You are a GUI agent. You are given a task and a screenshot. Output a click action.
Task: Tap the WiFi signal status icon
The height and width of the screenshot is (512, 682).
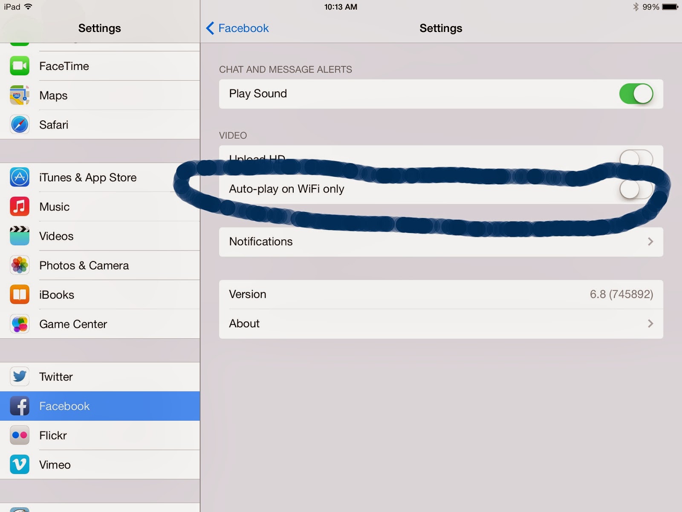coord(28,6)
